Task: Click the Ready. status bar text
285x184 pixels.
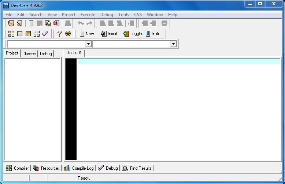Action: [84, 178]
